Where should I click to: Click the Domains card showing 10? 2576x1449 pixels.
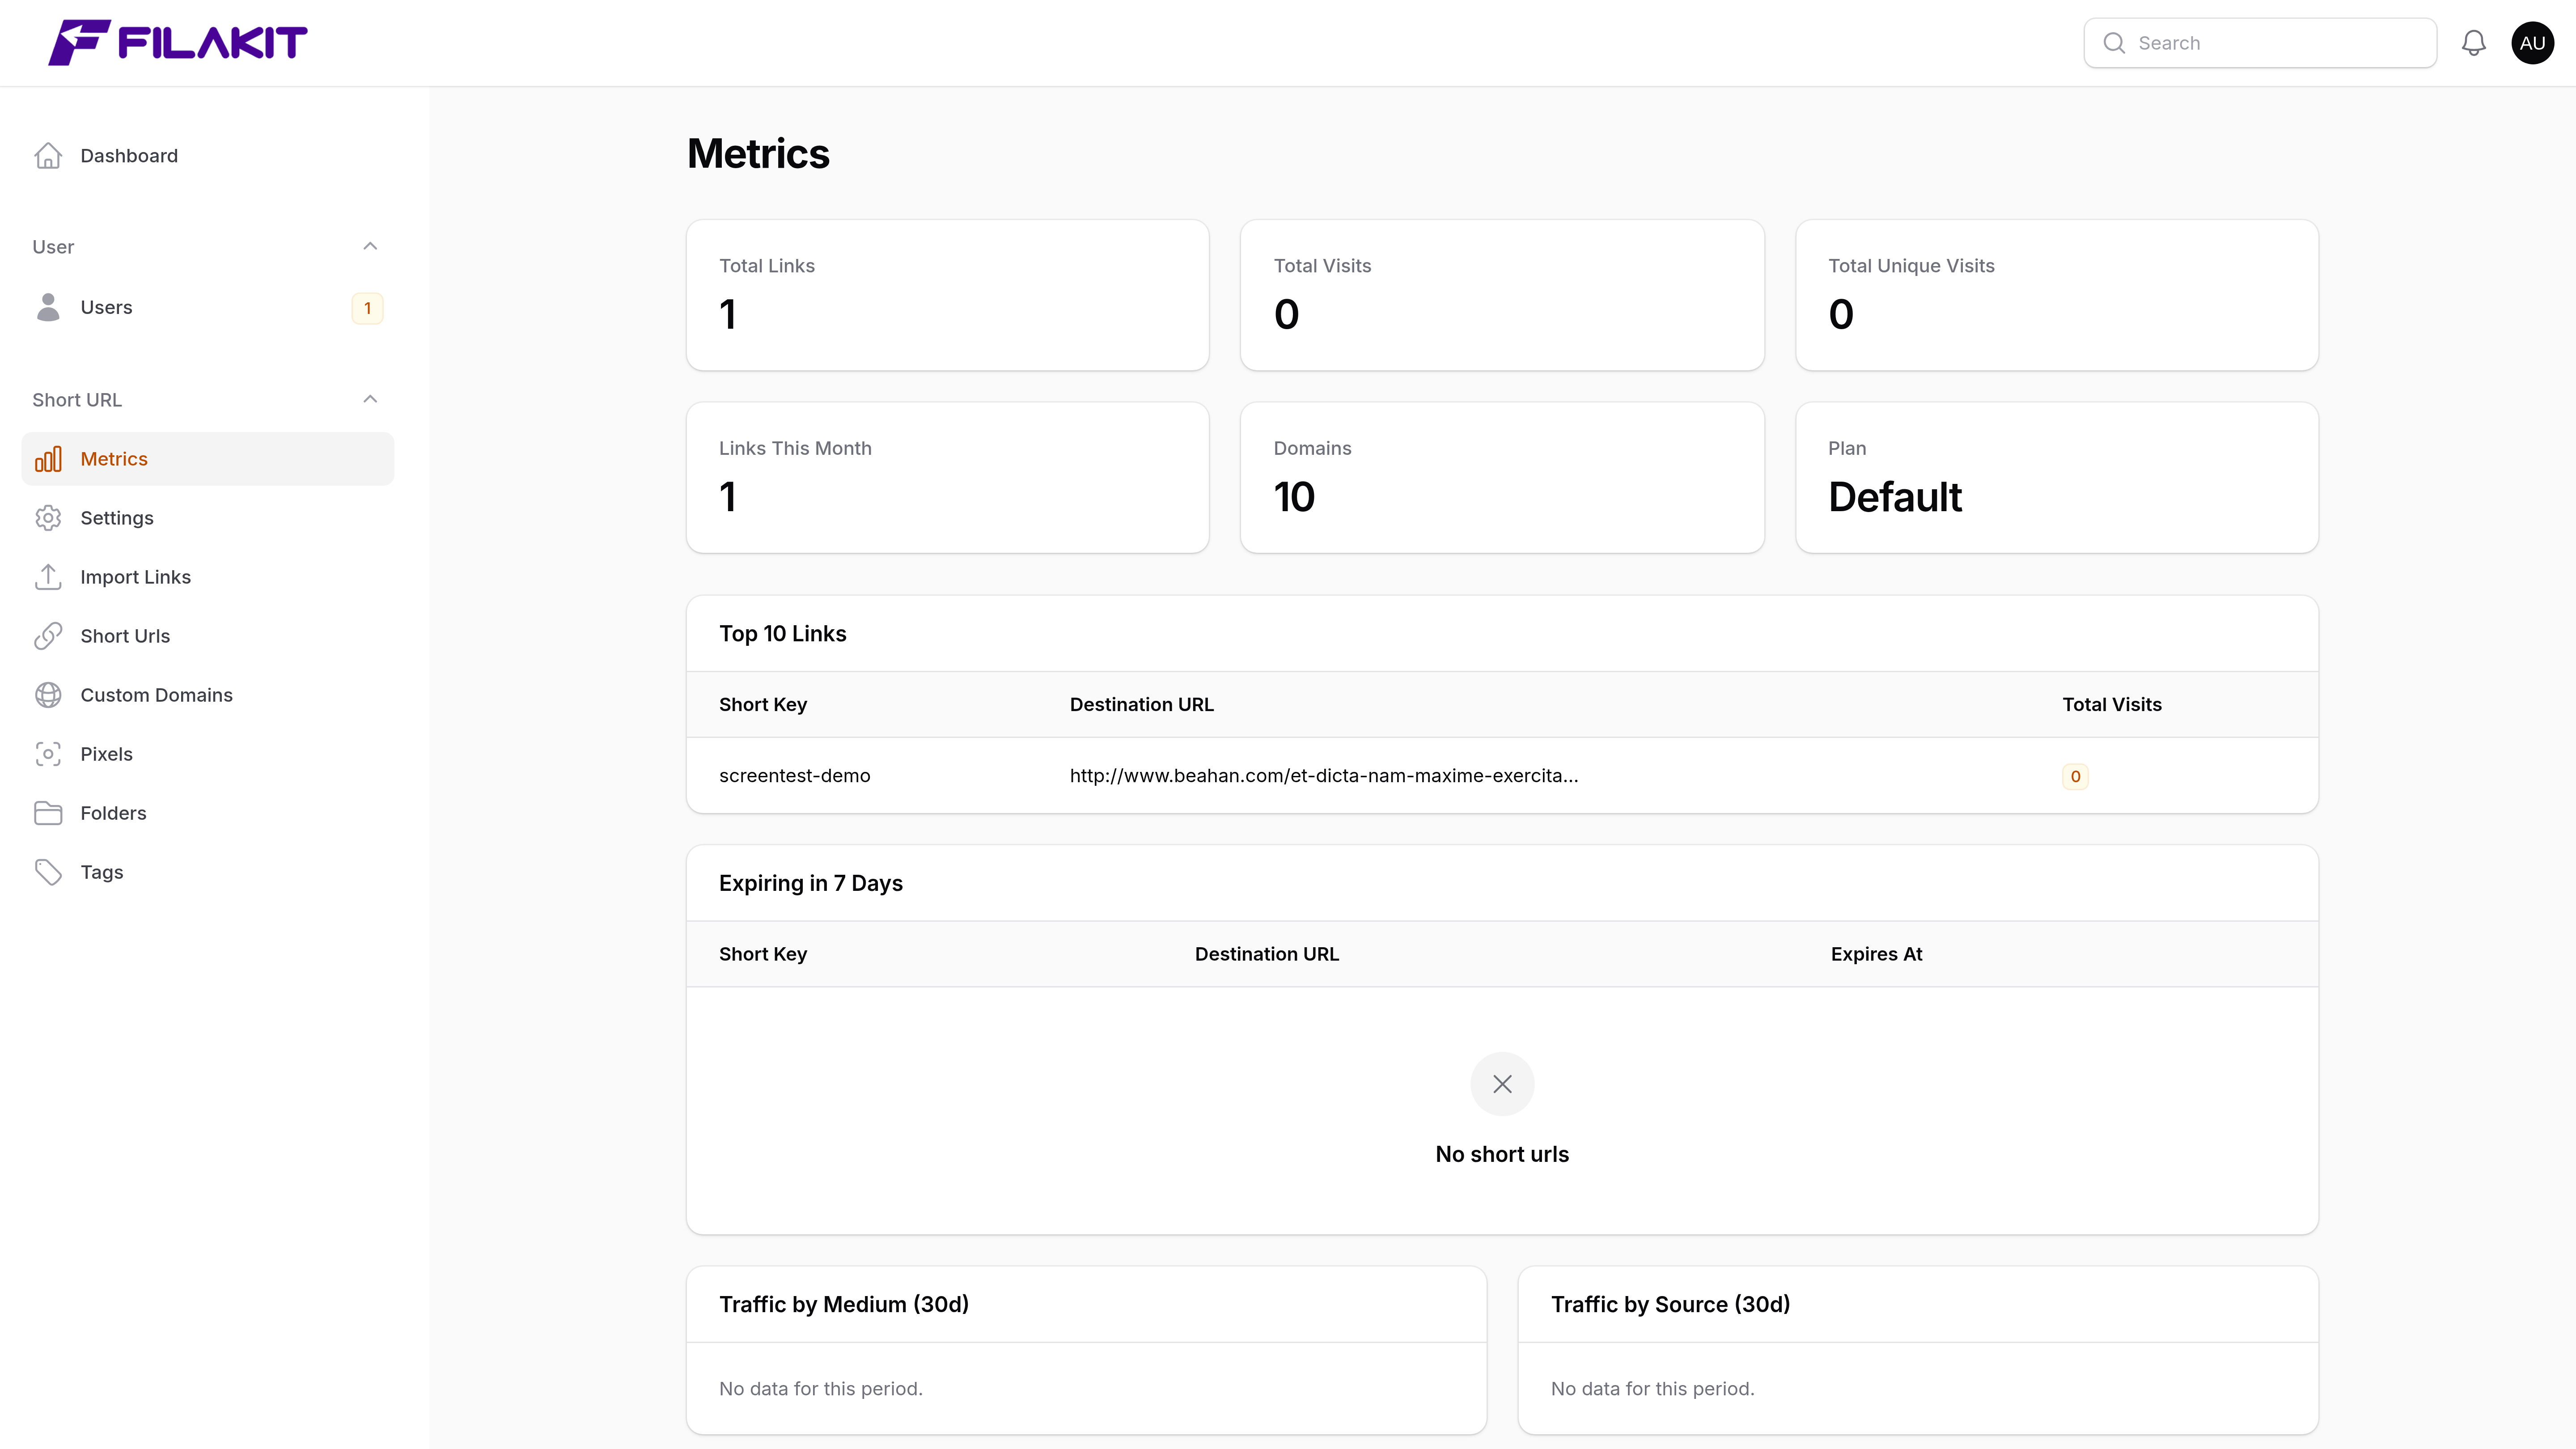1502,478
